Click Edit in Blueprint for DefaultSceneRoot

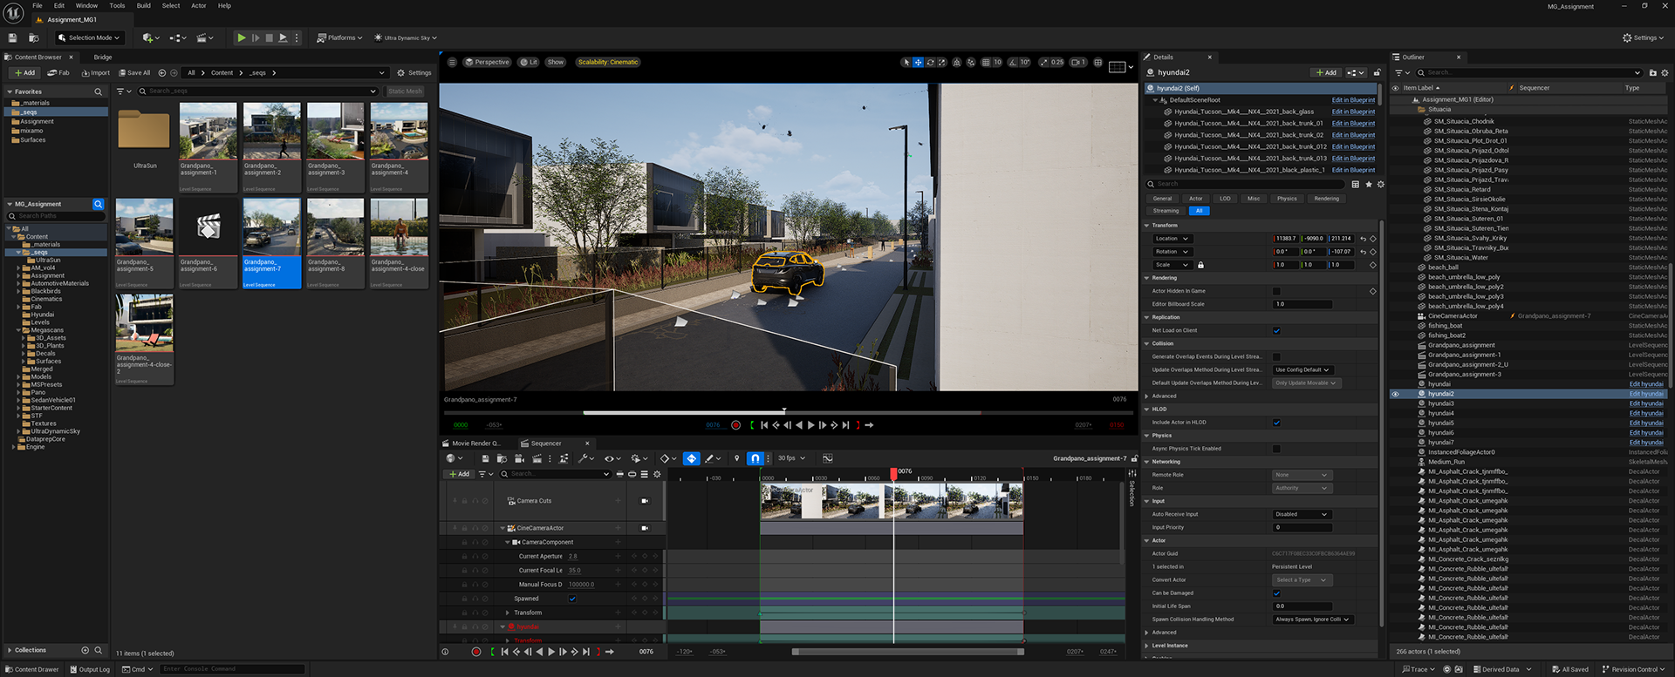click(1352, 100)
